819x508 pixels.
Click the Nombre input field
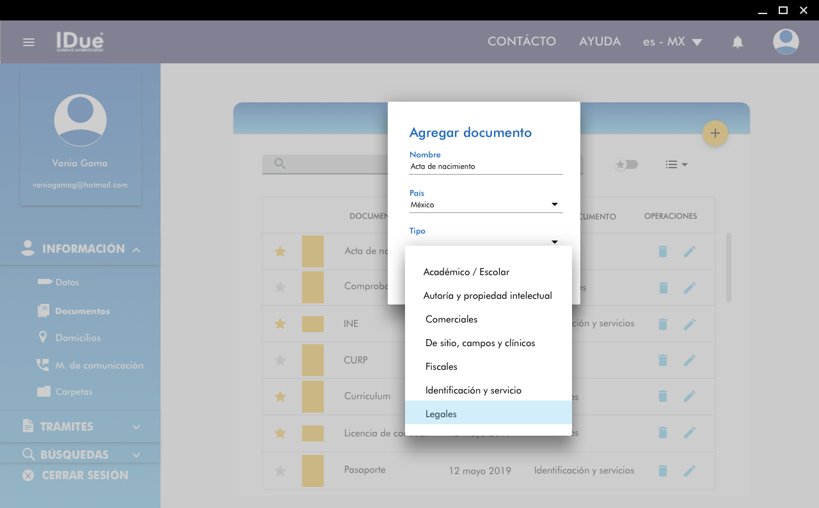(486, 166)
